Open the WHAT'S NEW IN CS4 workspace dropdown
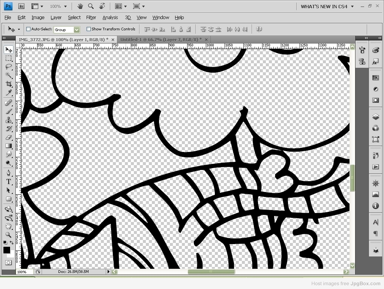Screen dimensions: 384x289 (x=327, y=7)
